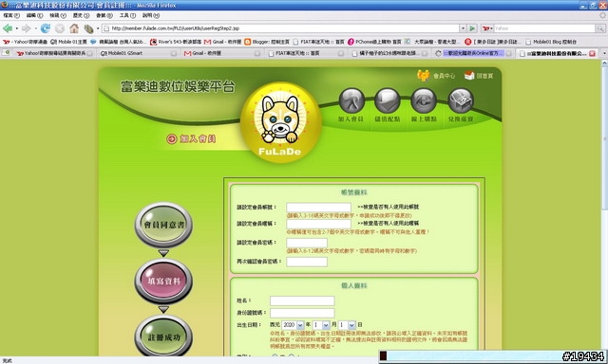Viewport: 608px width, 364px height.
Task: Expand the URL bar history dropdown
Action: tap(463, 28)
